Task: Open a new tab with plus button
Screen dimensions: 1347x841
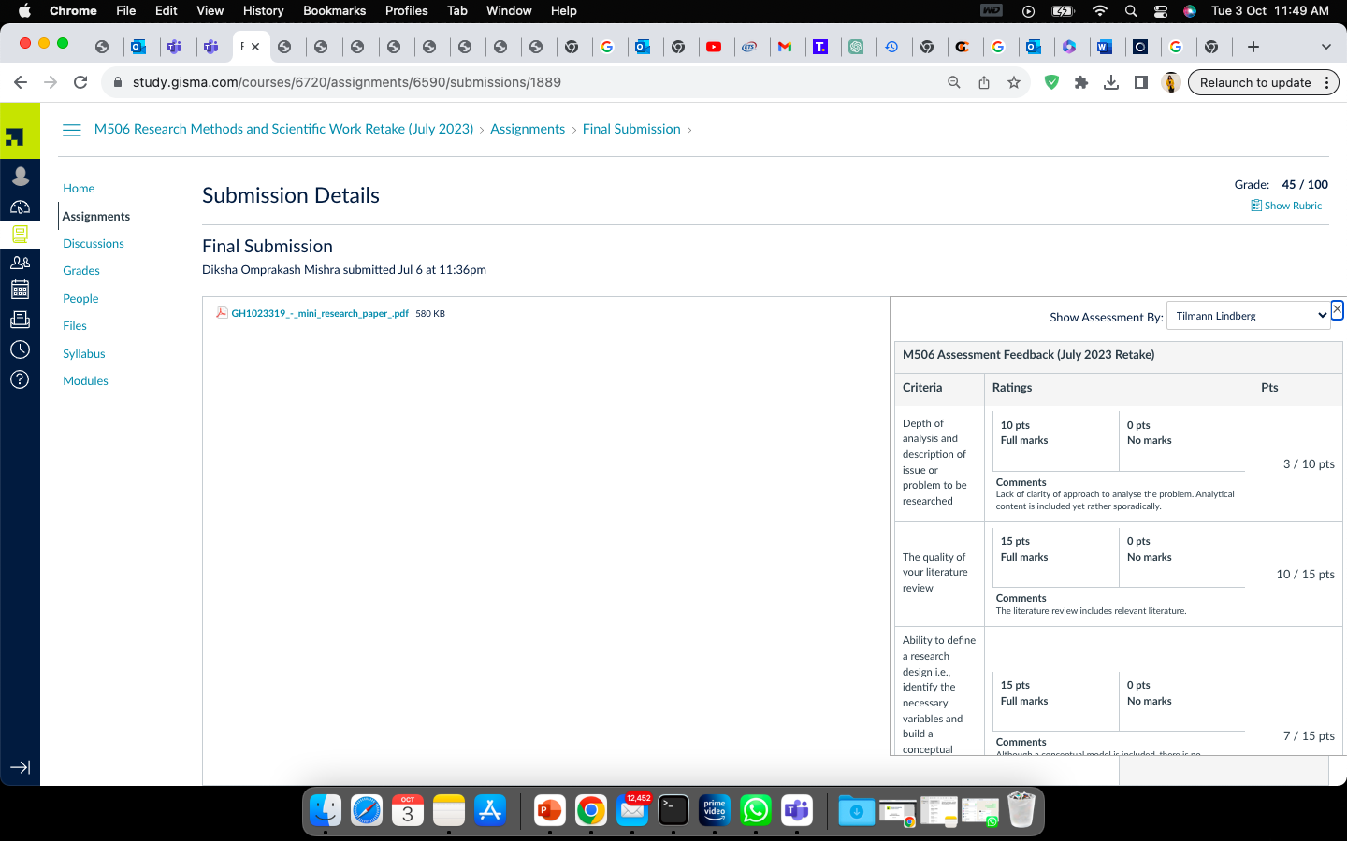Action: pyautogui.click(x=1253, y=47)
